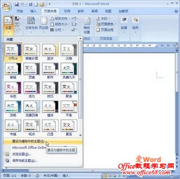Image resolution: width=180 pixels, height=179 pixels.
Task: Select the 穿越 theme thumbnail
Action: point(13,71)
